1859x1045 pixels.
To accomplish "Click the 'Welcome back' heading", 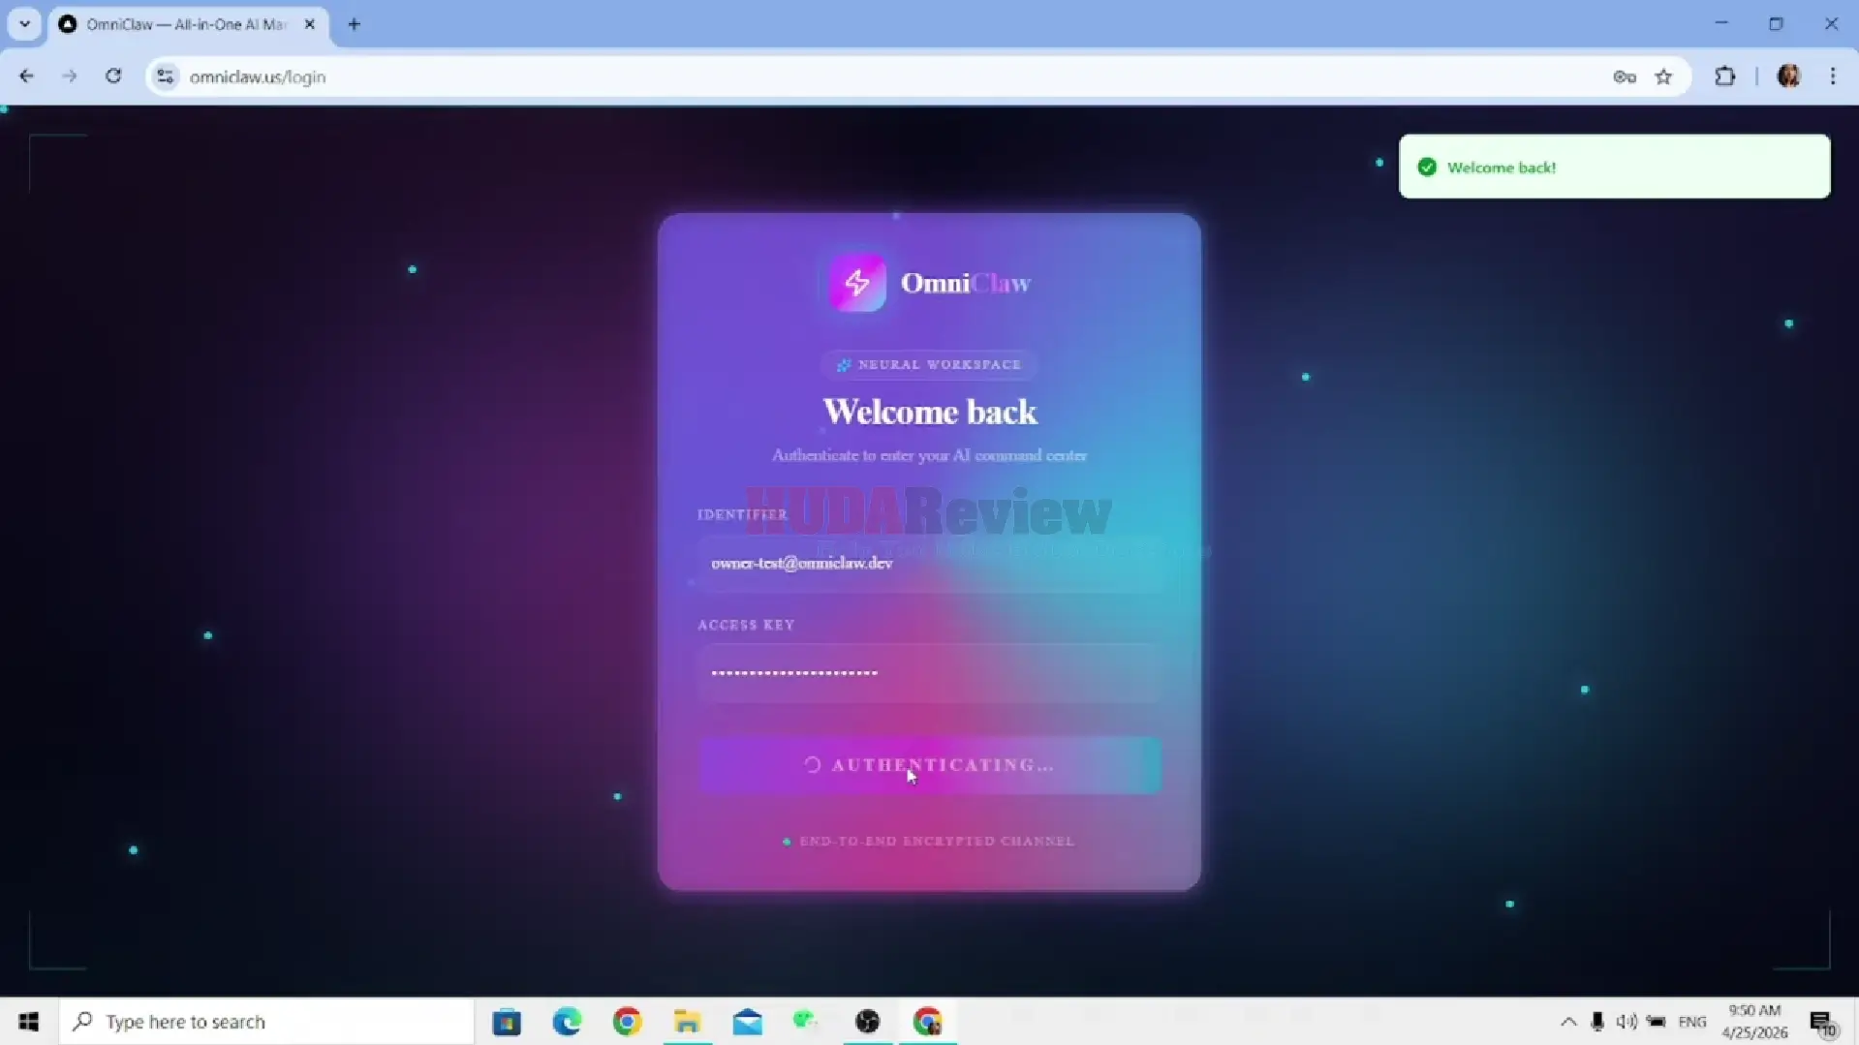I will click(930, 412).
